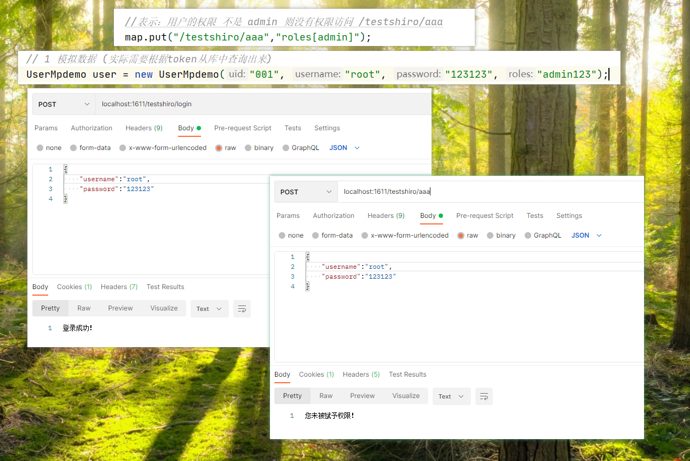Switch to Visualize view in the aaa response
The width and height of the screenshot is (690, 461).
click(x=406, y=396)
